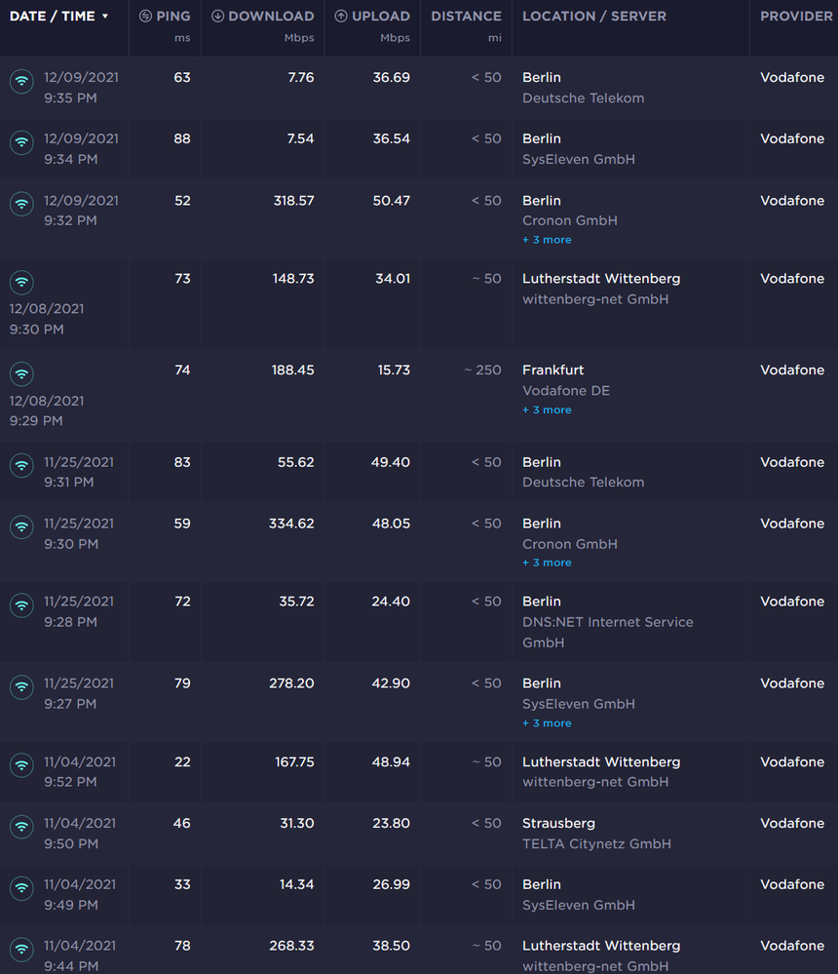Sort by DOWNLOAD column header
This screenshot has height=974, width=838.
(271, 17)
